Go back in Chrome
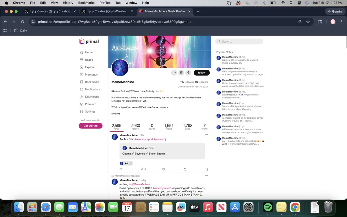 (5, 22)
